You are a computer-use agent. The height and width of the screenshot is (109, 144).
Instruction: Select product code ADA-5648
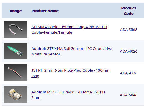129,95
